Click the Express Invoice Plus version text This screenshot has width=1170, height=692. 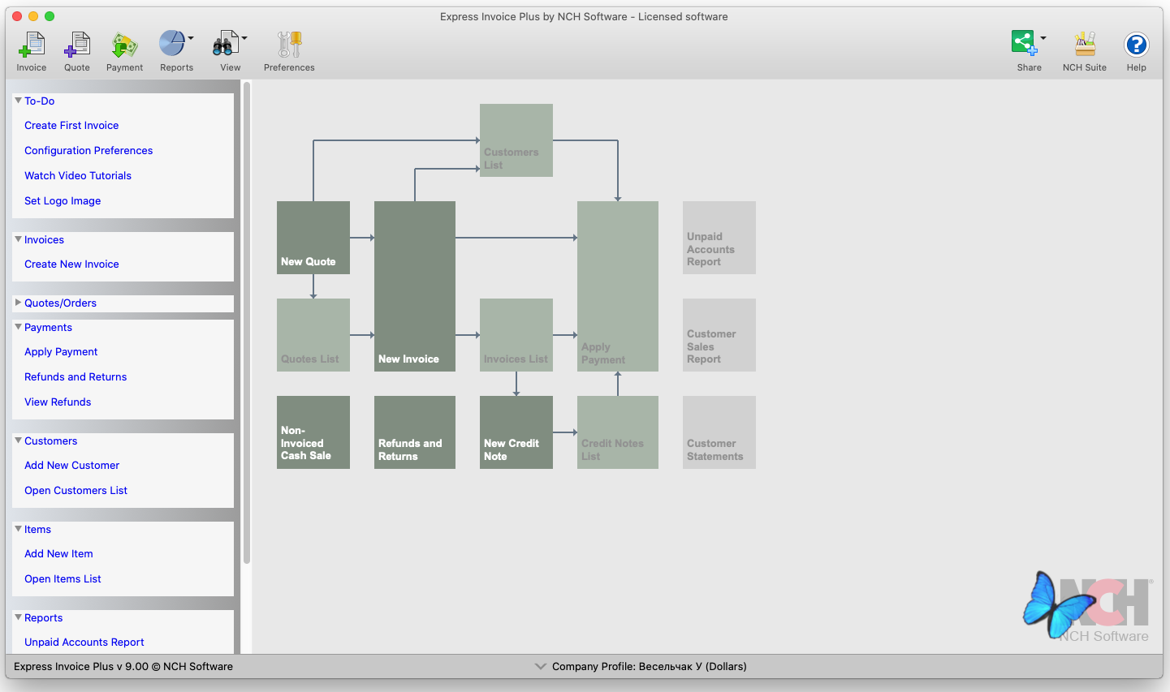(x=123, y=667)
